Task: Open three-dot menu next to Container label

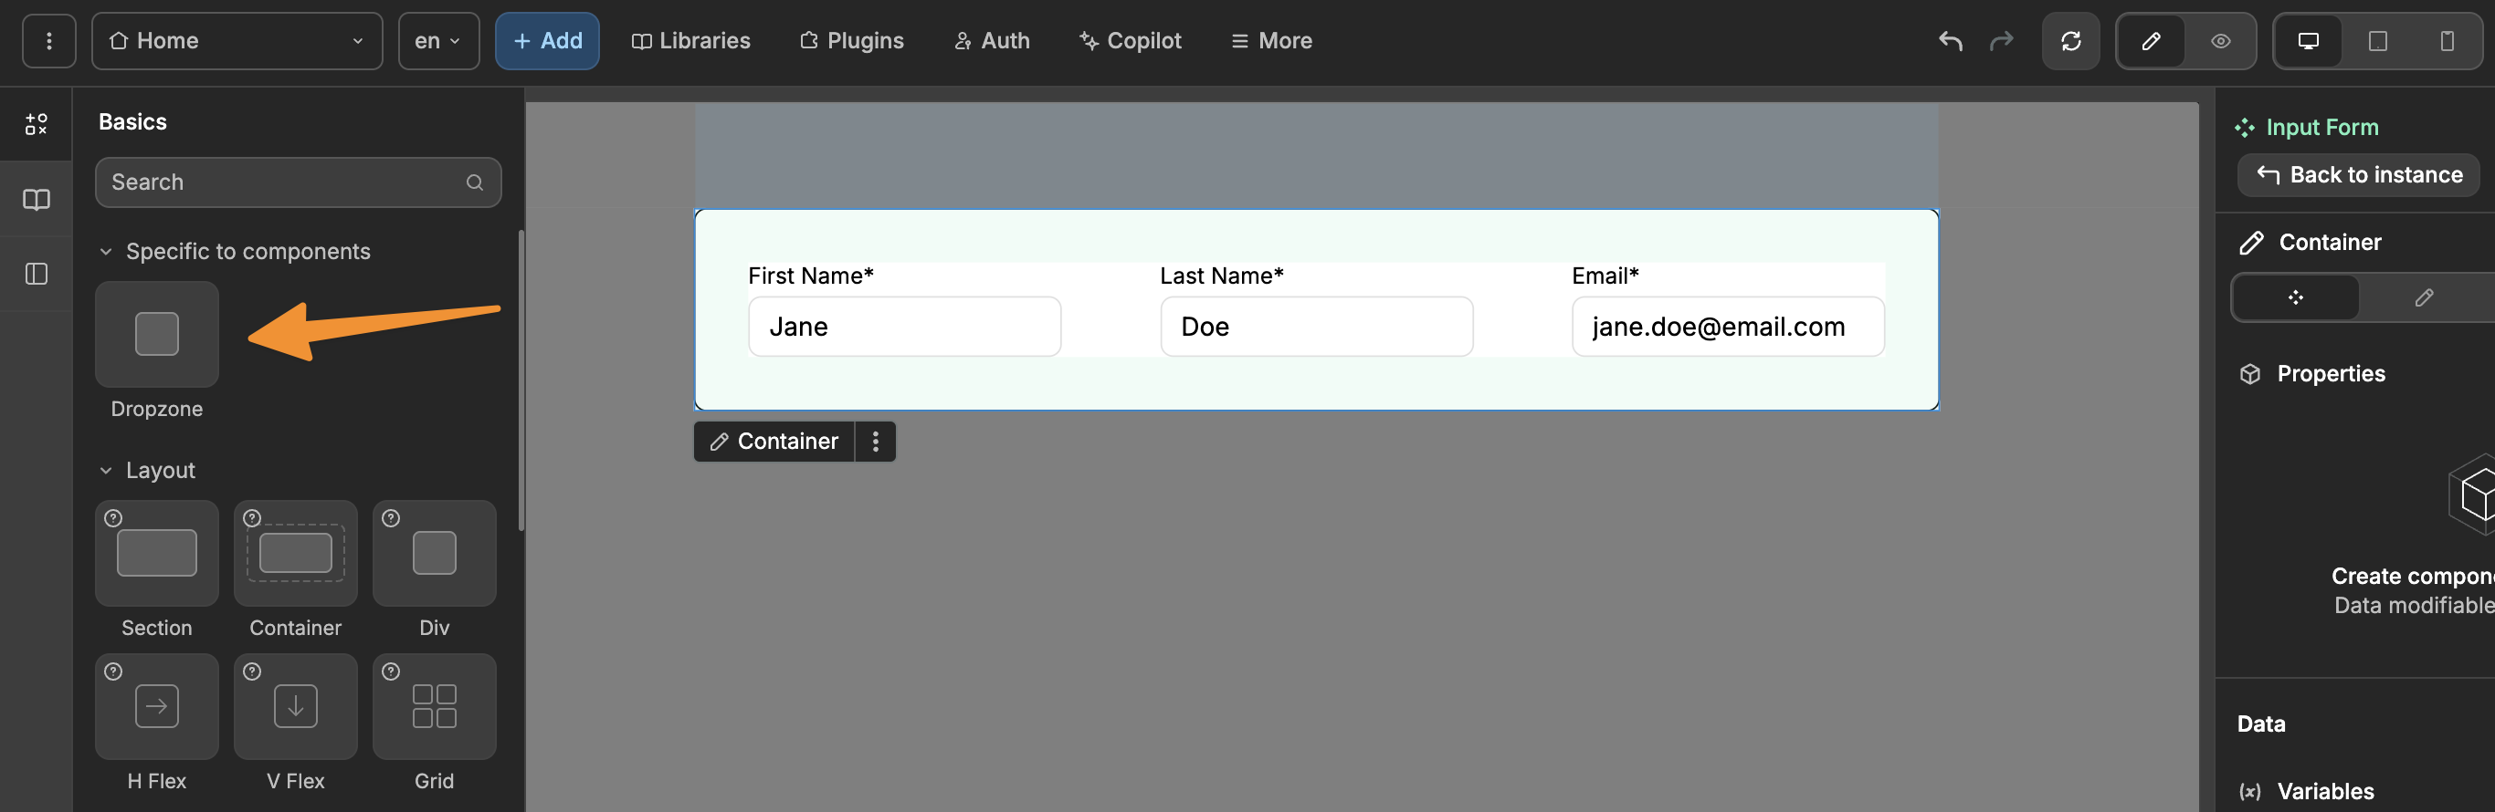Action: point(875,442)
